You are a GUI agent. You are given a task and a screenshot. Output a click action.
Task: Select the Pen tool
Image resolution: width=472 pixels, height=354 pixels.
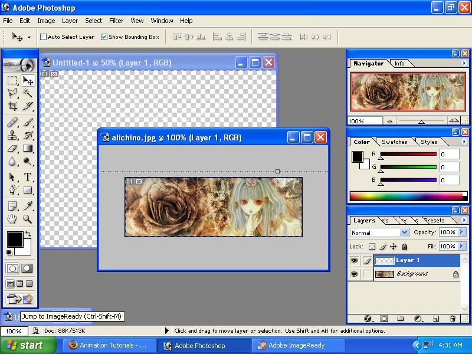click(x=12, y=190)
